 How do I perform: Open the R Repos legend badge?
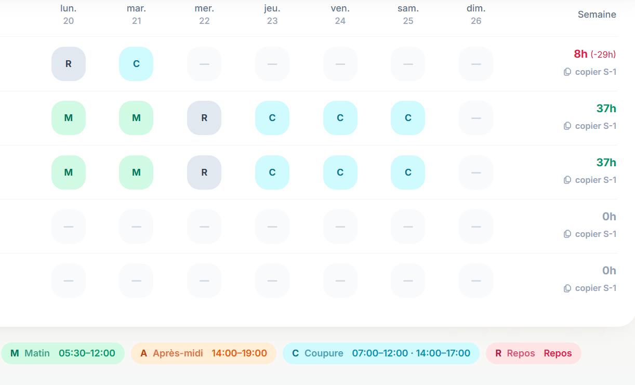[533, 353]
